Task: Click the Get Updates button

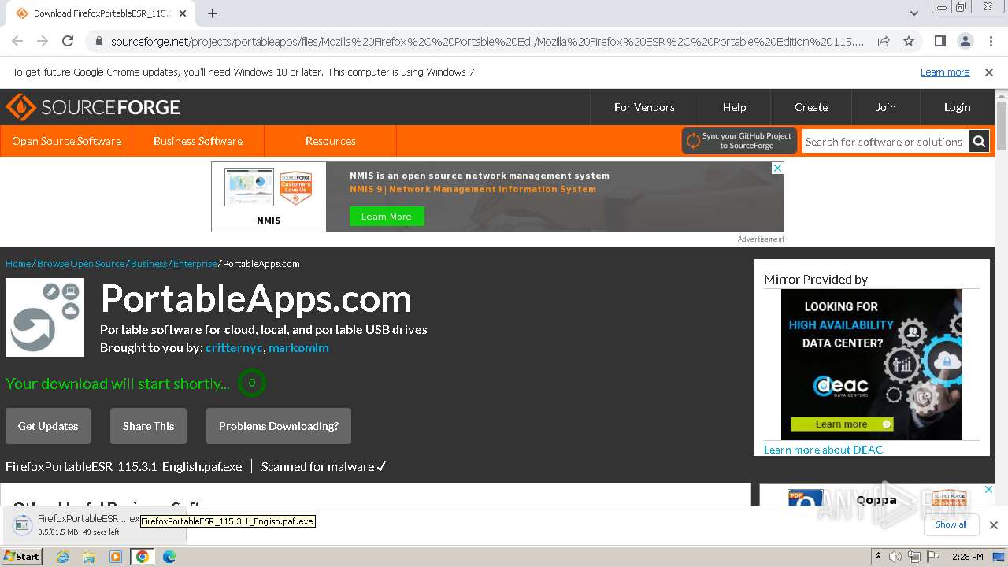Action: pos(48,426)
